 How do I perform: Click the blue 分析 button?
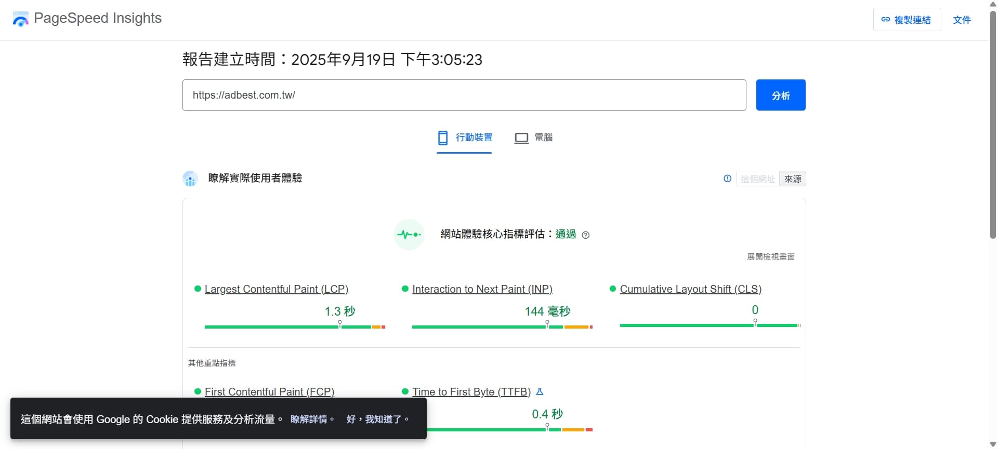point(781,95)
